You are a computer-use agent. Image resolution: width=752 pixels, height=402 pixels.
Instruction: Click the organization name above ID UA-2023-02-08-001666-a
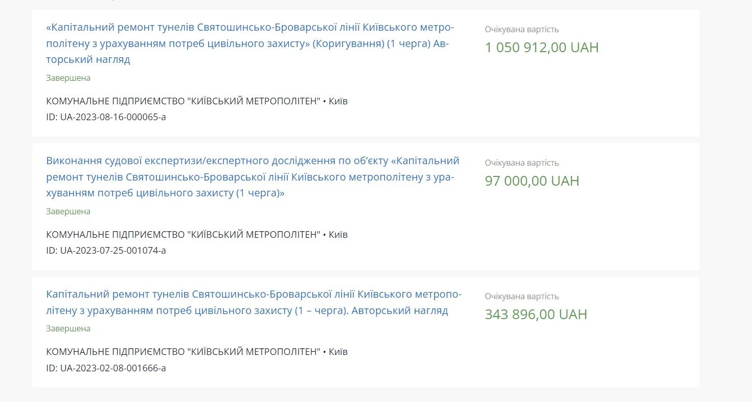(183, 352)
